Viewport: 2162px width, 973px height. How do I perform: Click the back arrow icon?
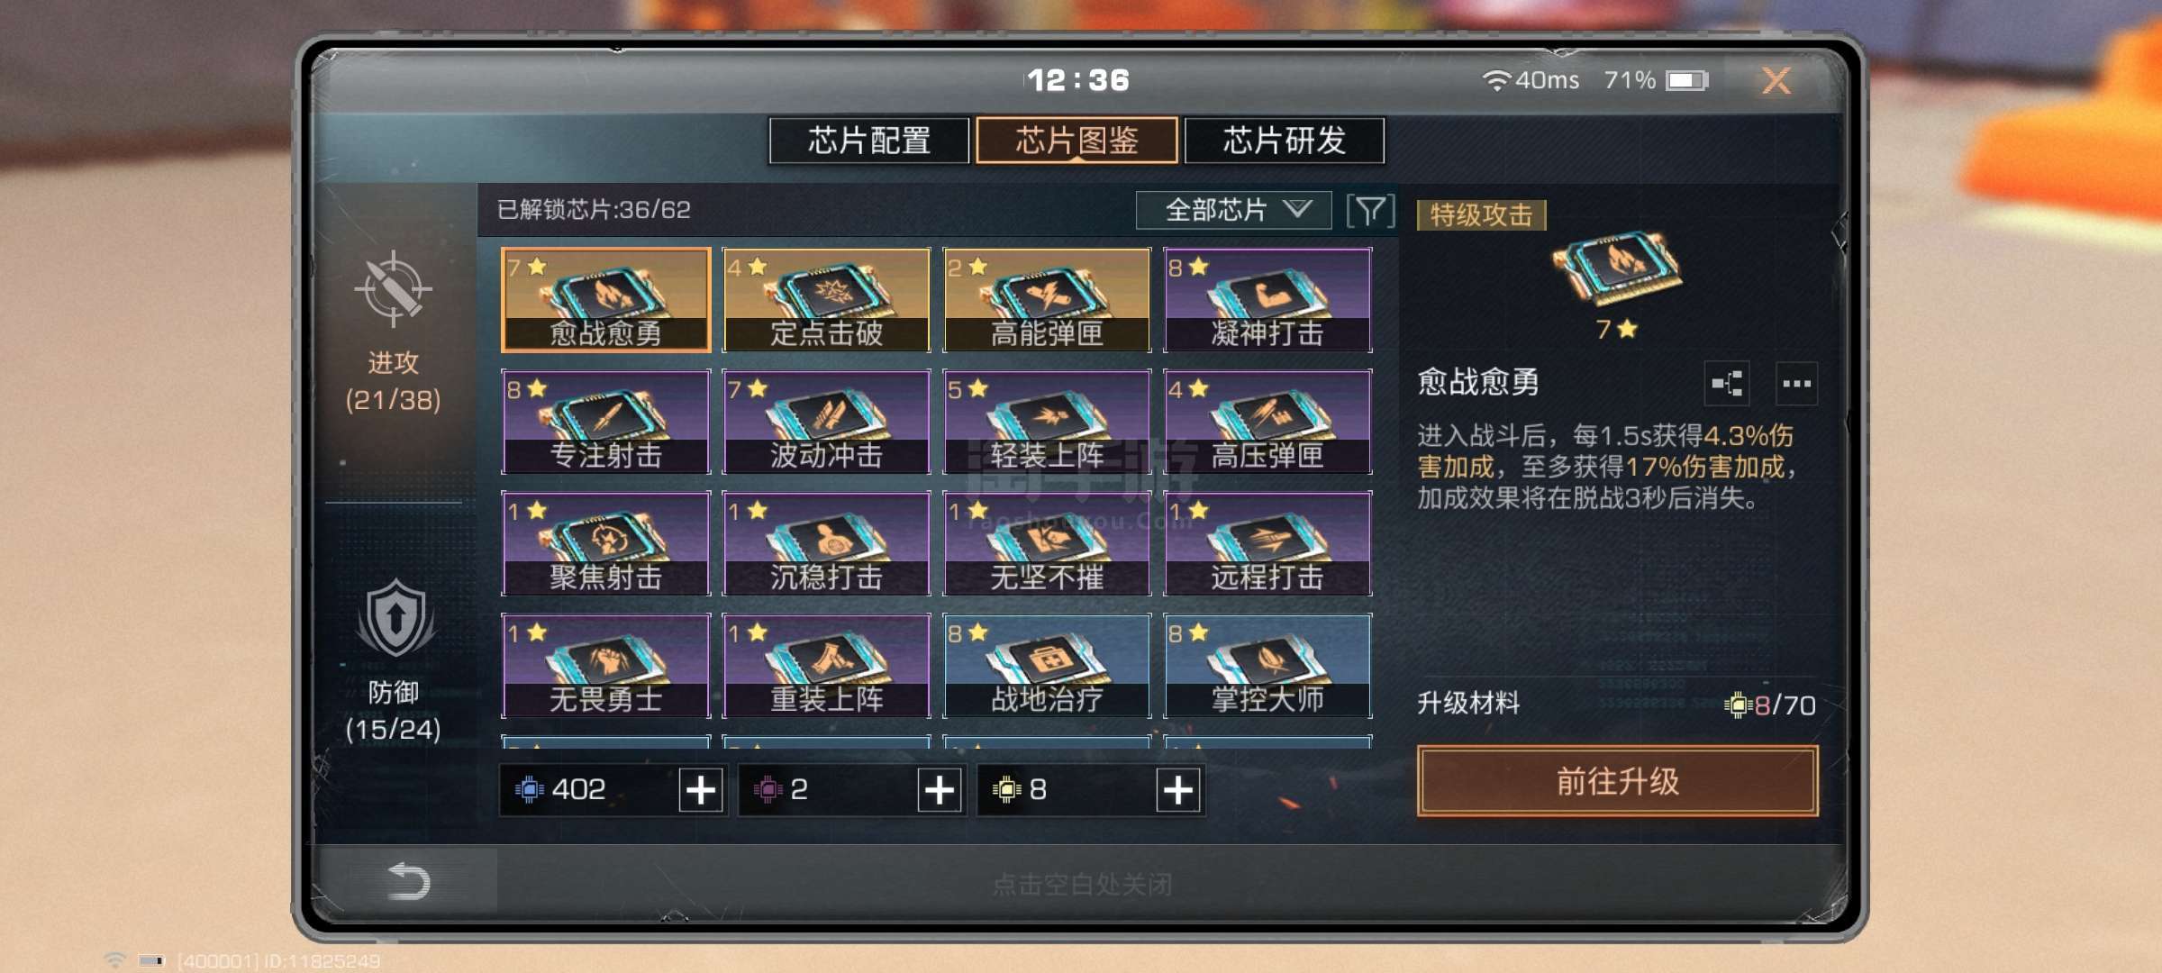[x=408, y=881]
